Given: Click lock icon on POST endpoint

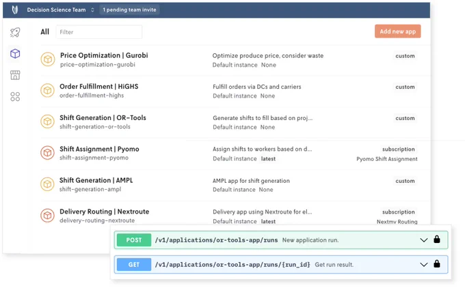Looking at the screenshot, I should (x=437, y=239).
